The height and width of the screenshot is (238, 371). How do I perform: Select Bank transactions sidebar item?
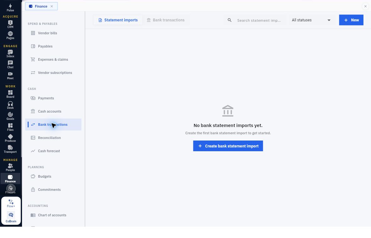[53, 125]
